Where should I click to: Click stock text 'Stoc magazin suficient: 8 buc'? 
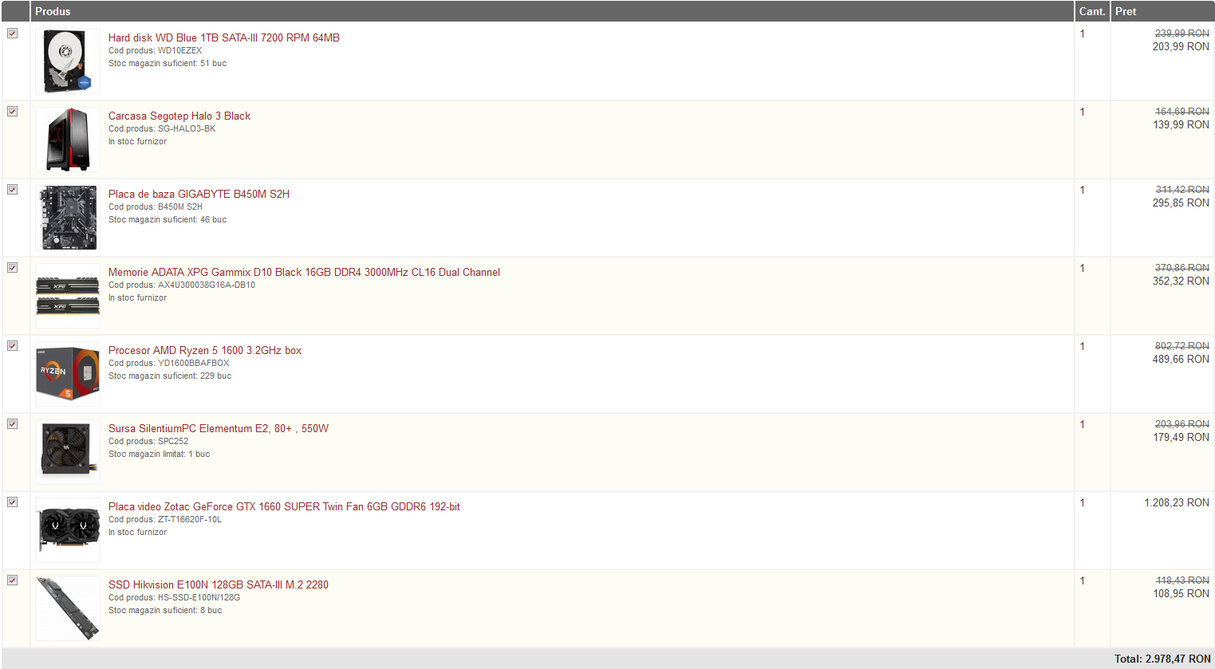pyautogui.click(x=165, y=610)
